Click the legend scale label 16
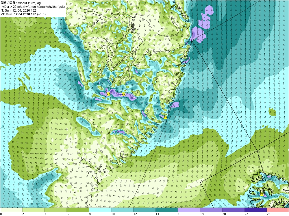The image size is (289, 216). 179,214
